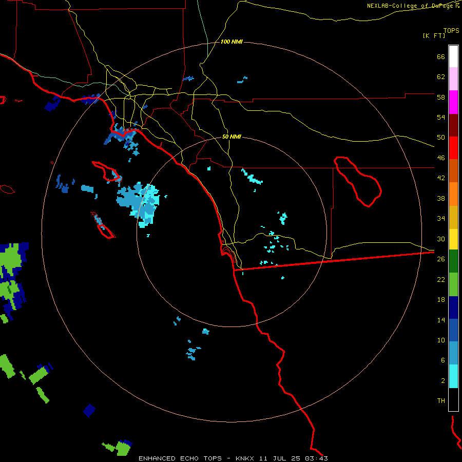Click the [K FT] units label
Image resolution: width=462 pixels, height=462 pixels.
434,35
